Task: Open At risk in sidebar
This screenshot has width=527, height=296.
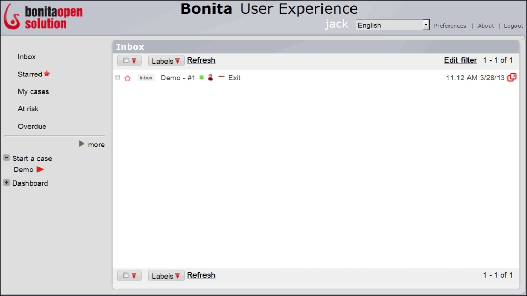Action: 28,109
